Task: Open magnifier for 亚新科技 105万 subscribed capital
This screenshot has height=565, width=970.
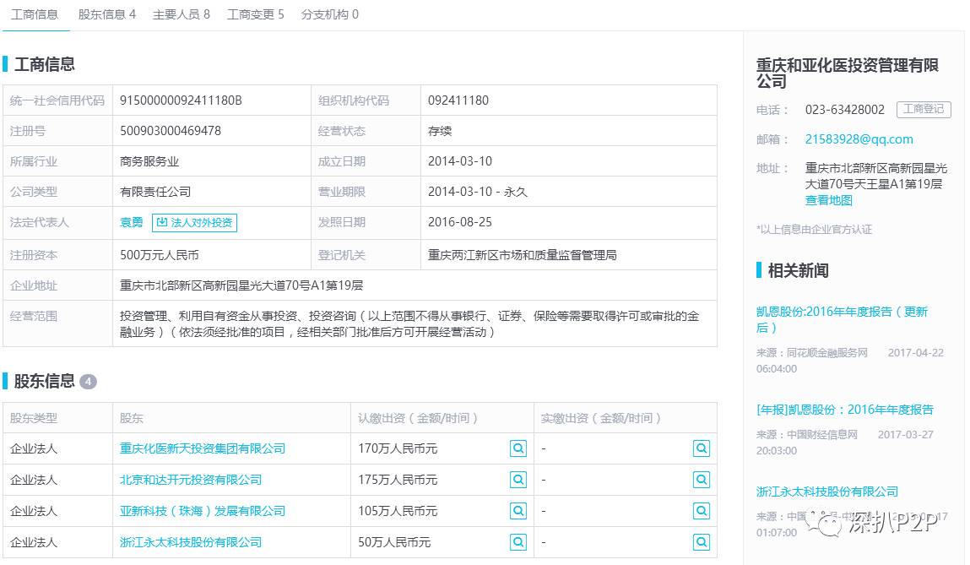Action: click(518, 511)
